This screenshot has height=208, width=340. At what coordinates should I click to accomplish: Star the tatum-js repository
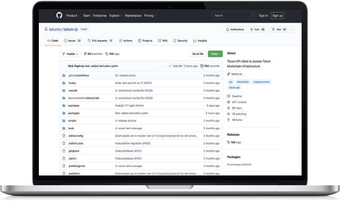[x=279, y=30]
